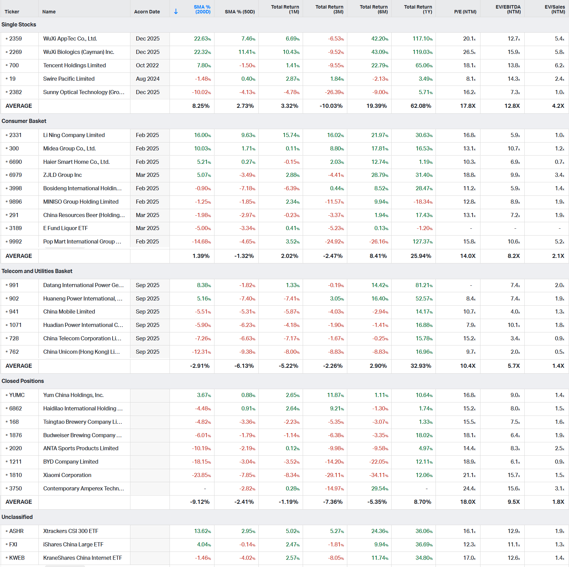This screenshot has width=569, height=567.
Task: Sort by EV/EBITDA (NTM) column header
Action: click(x=508, y=9)
